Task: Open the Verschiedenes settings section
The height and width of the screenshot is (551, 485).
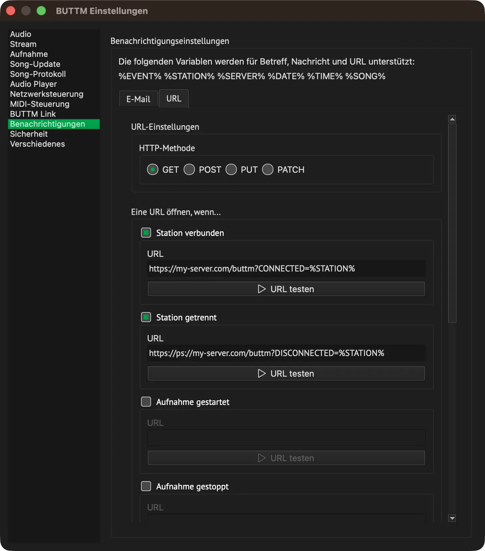Action: (x=54, y=144)
